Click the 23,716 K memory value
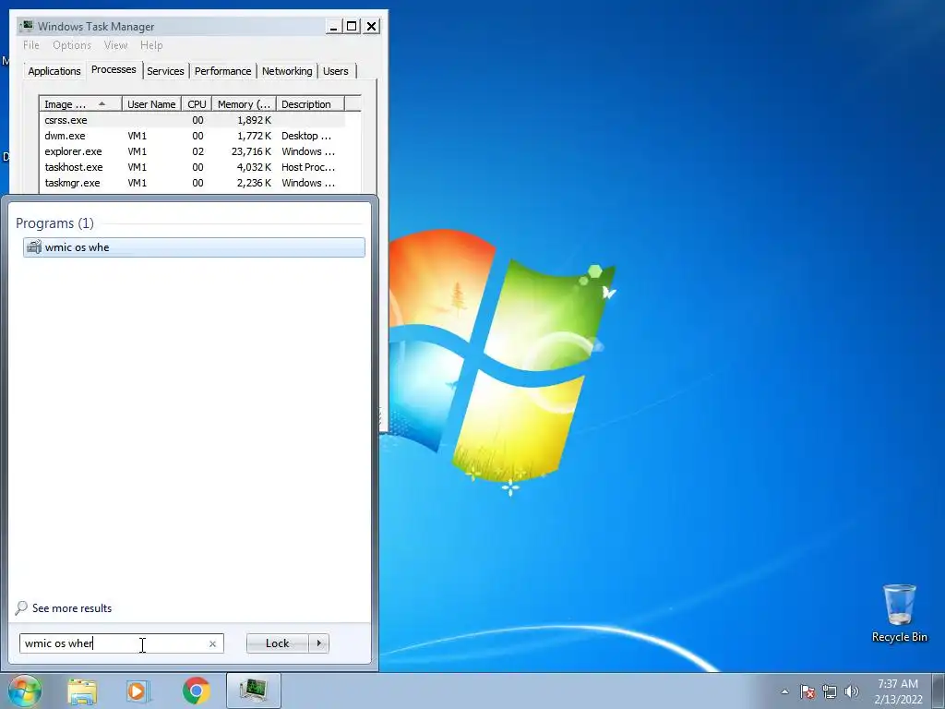Screen dimensions: 945x709 251,151
